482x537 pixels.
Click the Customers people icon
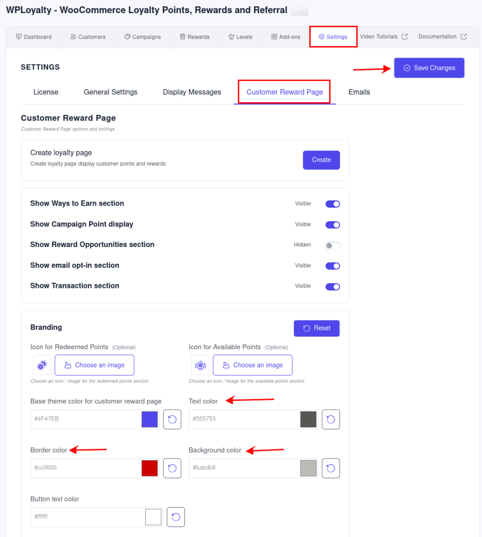73,37
